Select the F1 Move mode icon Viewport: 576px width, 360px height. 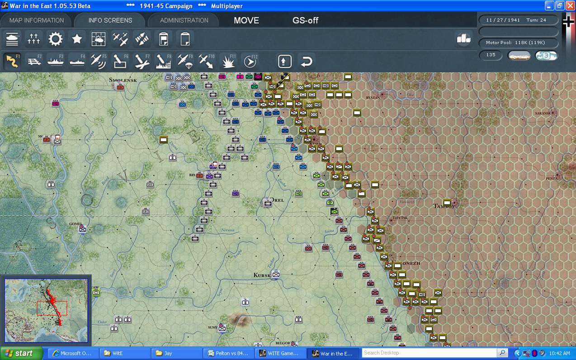pos(12,61)
